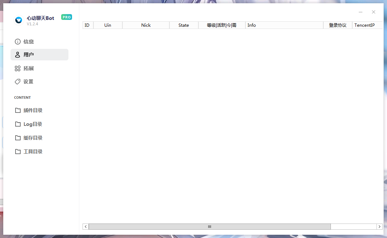
Task: Click the grid icon beside 拓展
Action: 17,68
